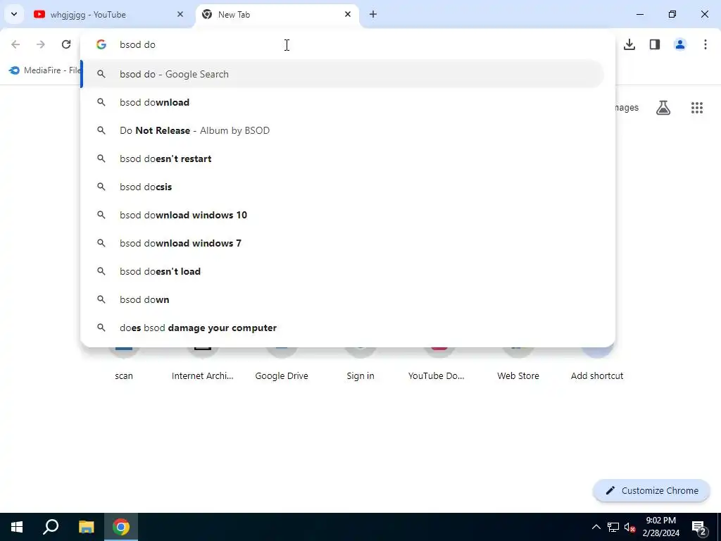Click the Google icon in omnibox
Image resolution: width=721 pixels, height=541 pixels.
tap(101, 44)
